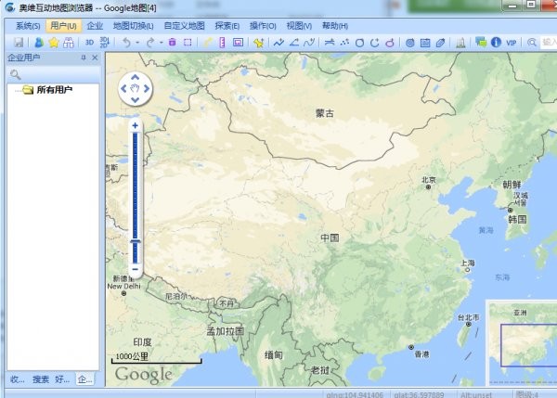Click the blue eraser-shaped icon
Viewport: 557px width, 398px height.
click(x=440, y=43)
